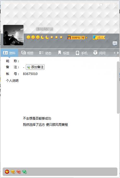The height and width of the screenshot is (178, 120).
Task: Click the green diamond icon
Action: 24,172
